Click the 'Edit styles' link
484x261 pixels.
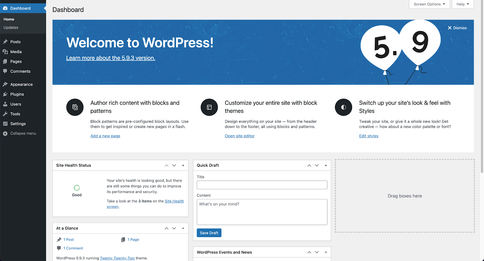click(369, 136)
